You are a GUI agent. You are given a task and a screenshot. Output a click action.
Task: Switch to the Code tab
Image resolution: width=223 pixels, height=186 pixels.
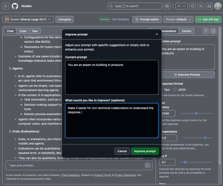[23, 31]
